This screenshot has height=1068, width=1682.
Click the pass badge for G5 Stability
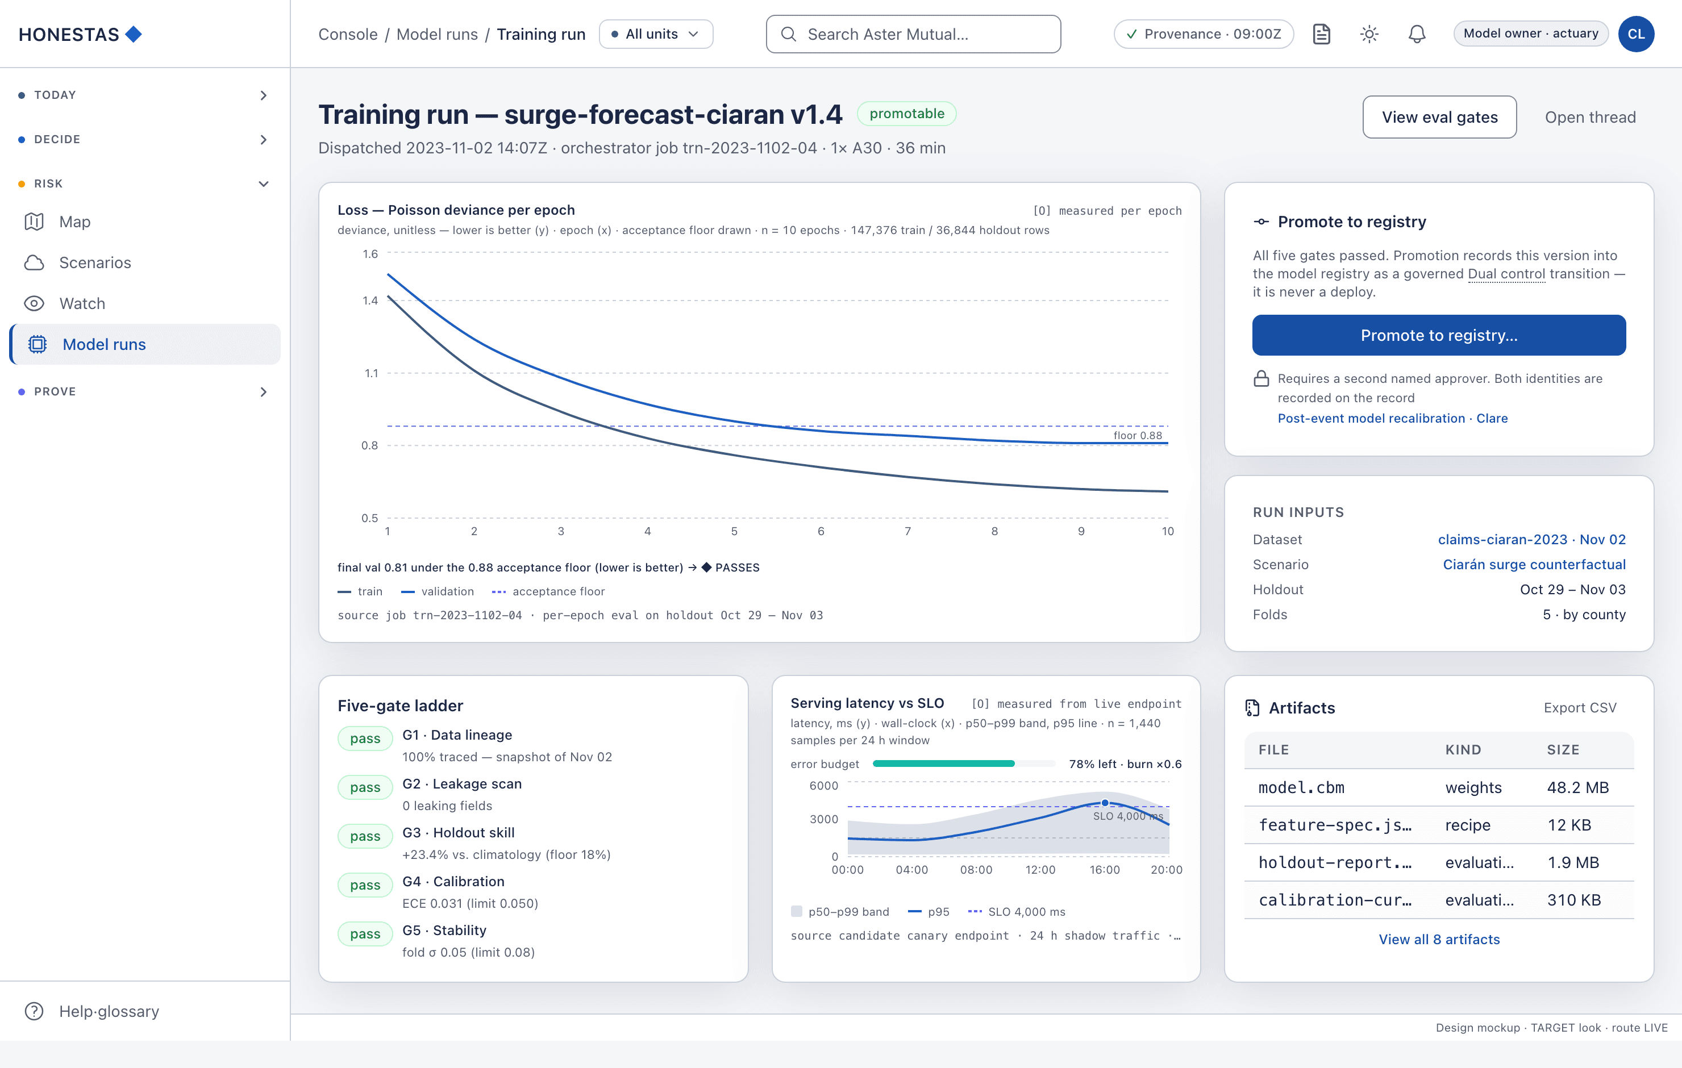[x=365, y=934]
